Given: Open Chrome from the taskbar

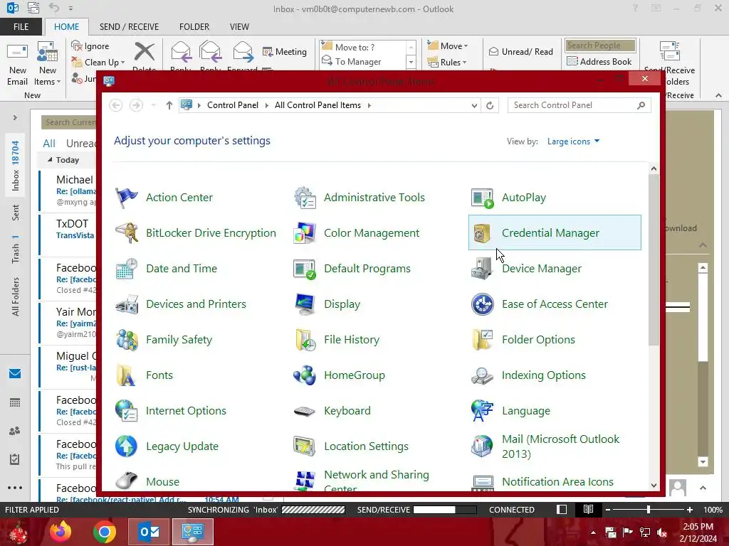Looking at the screenshot, I should point(105,532).
